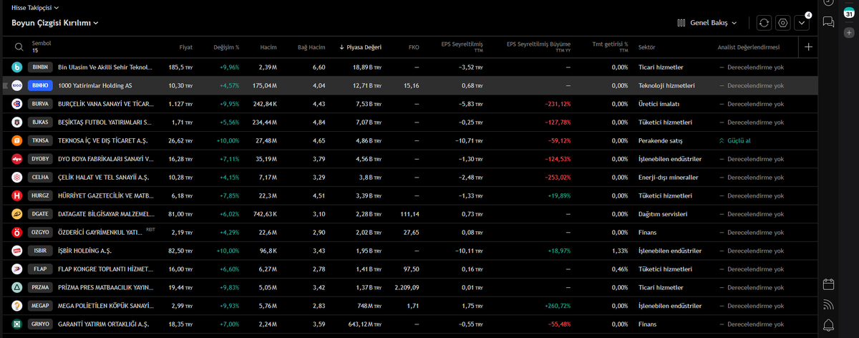Click İŞBİR HOLDİNG A.Ş. name
The image size is (859, 338).
pyautogui.click(x=84, y=251)
